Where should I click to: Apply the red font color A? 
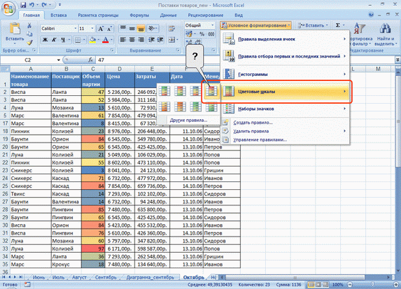tap(105, 40)
